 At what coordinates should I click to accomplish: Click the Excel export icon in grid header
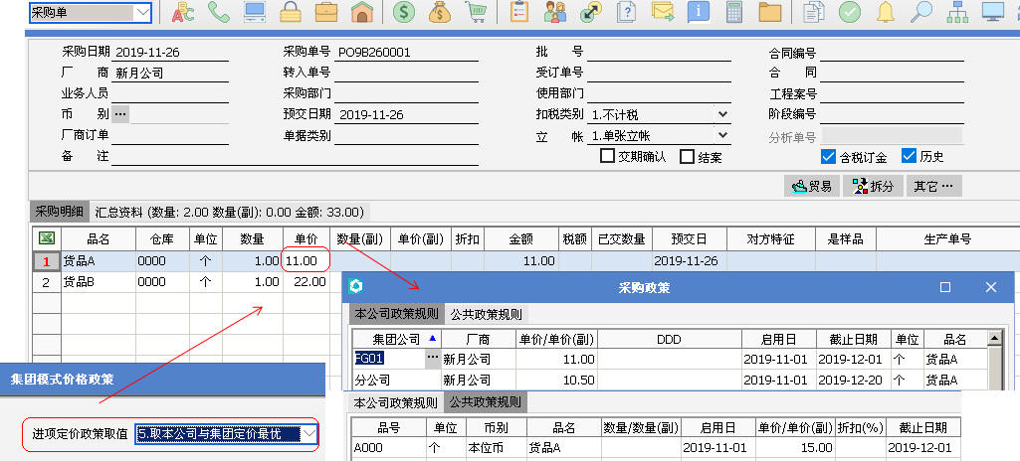46,239
